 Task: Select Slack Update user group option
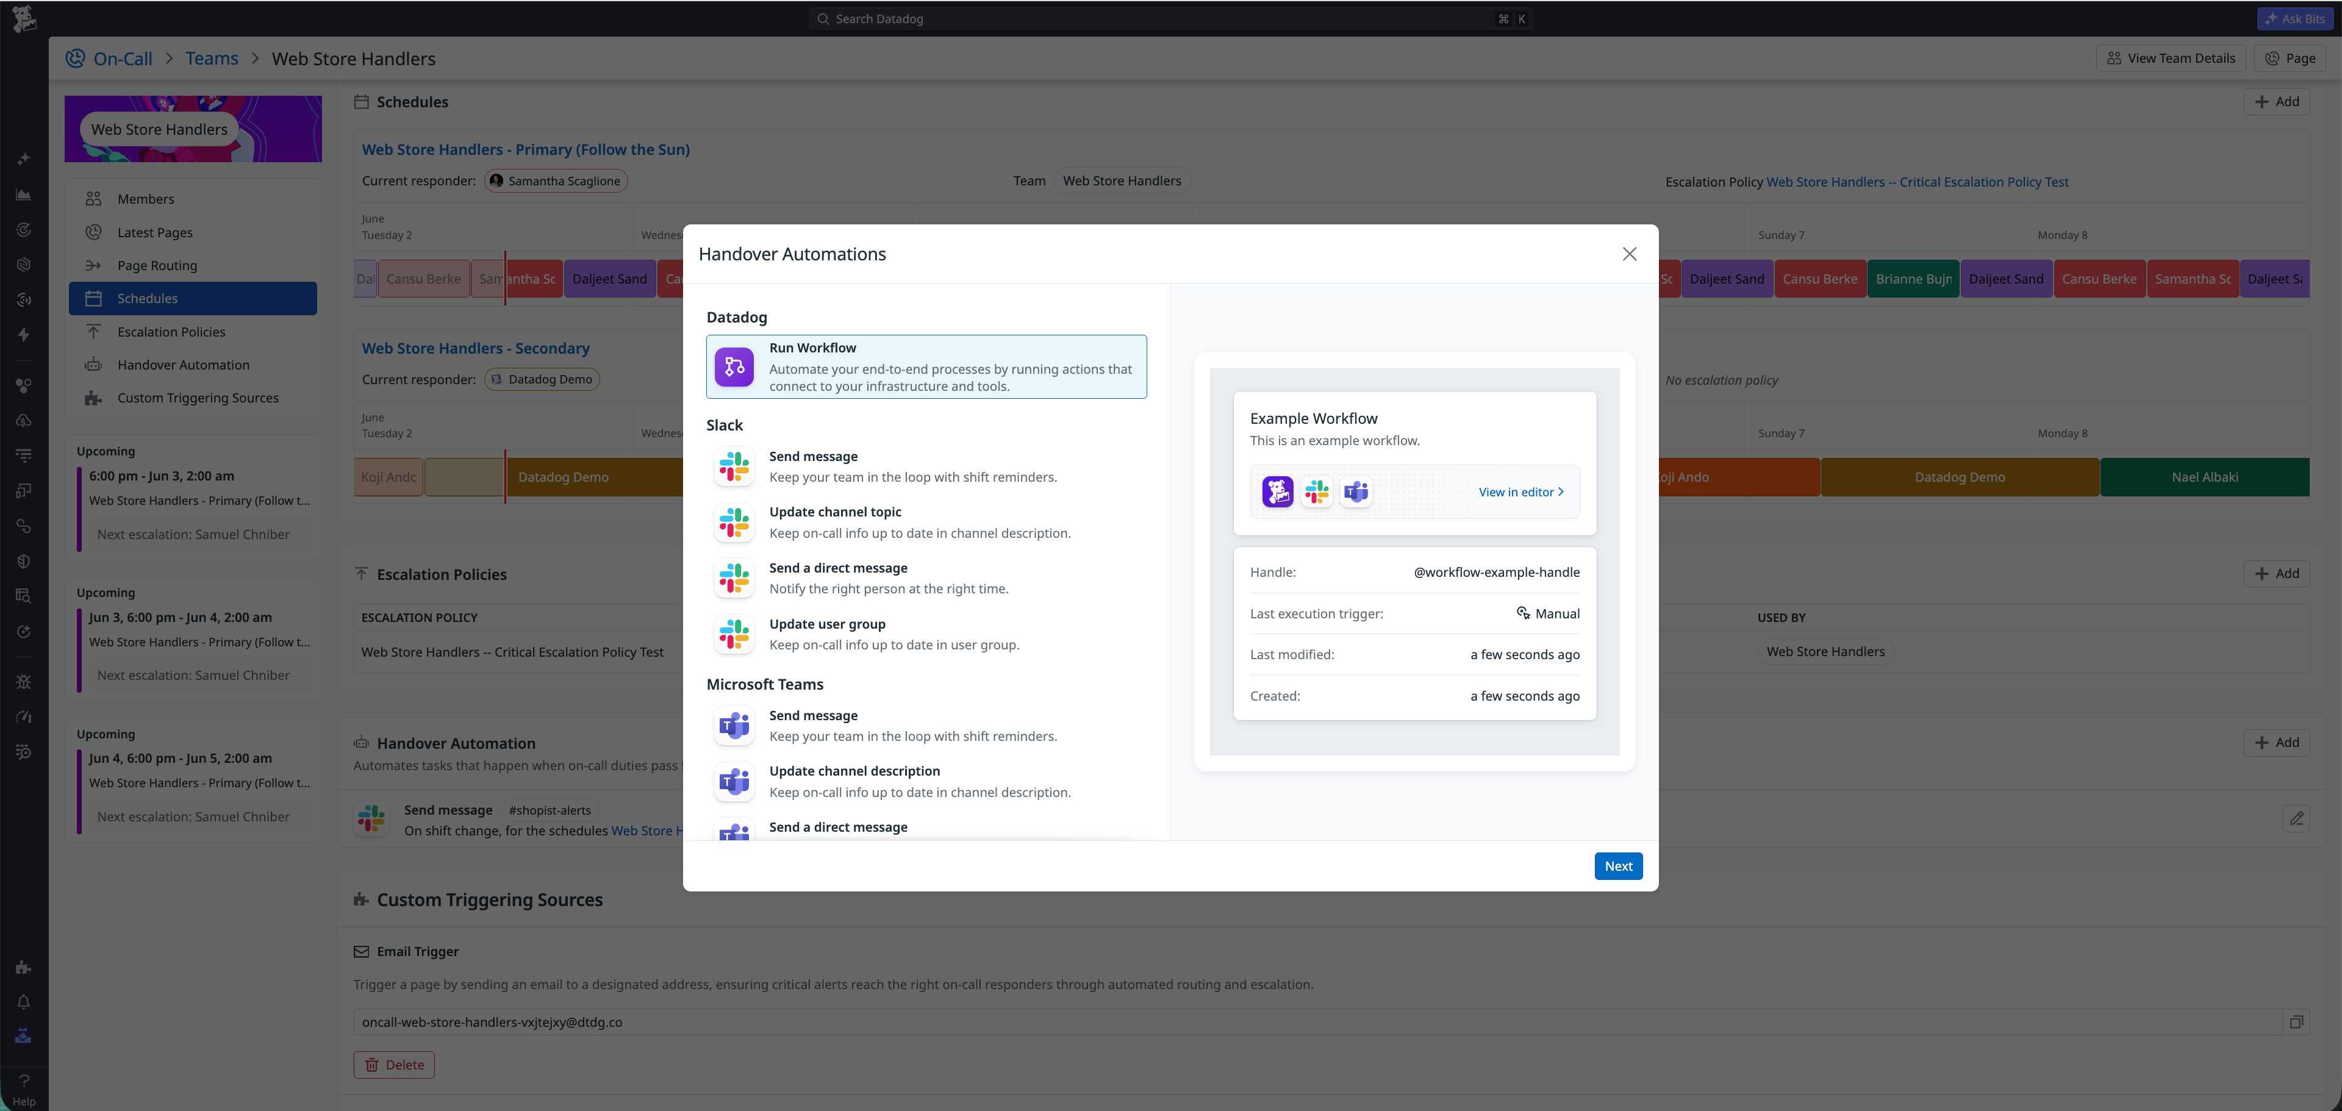click(x=926, y=635)
